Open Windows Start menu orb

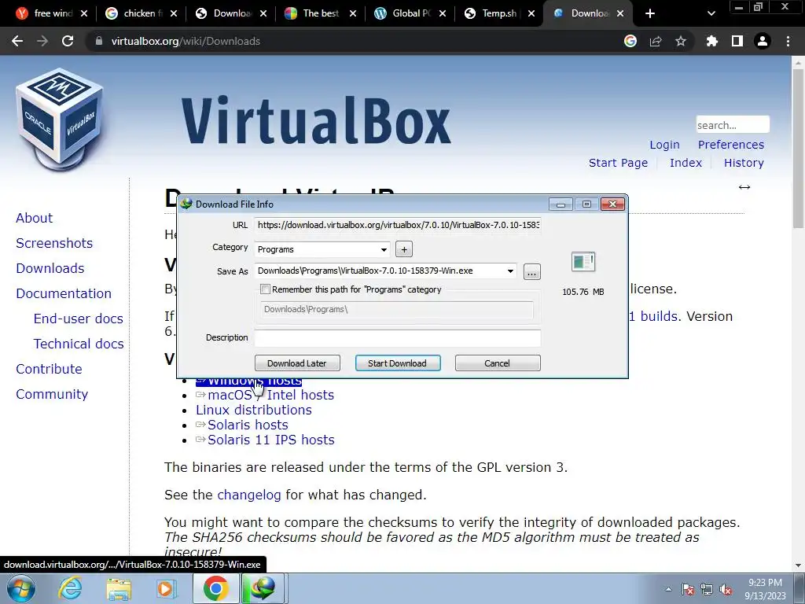[x=20, y=588]
